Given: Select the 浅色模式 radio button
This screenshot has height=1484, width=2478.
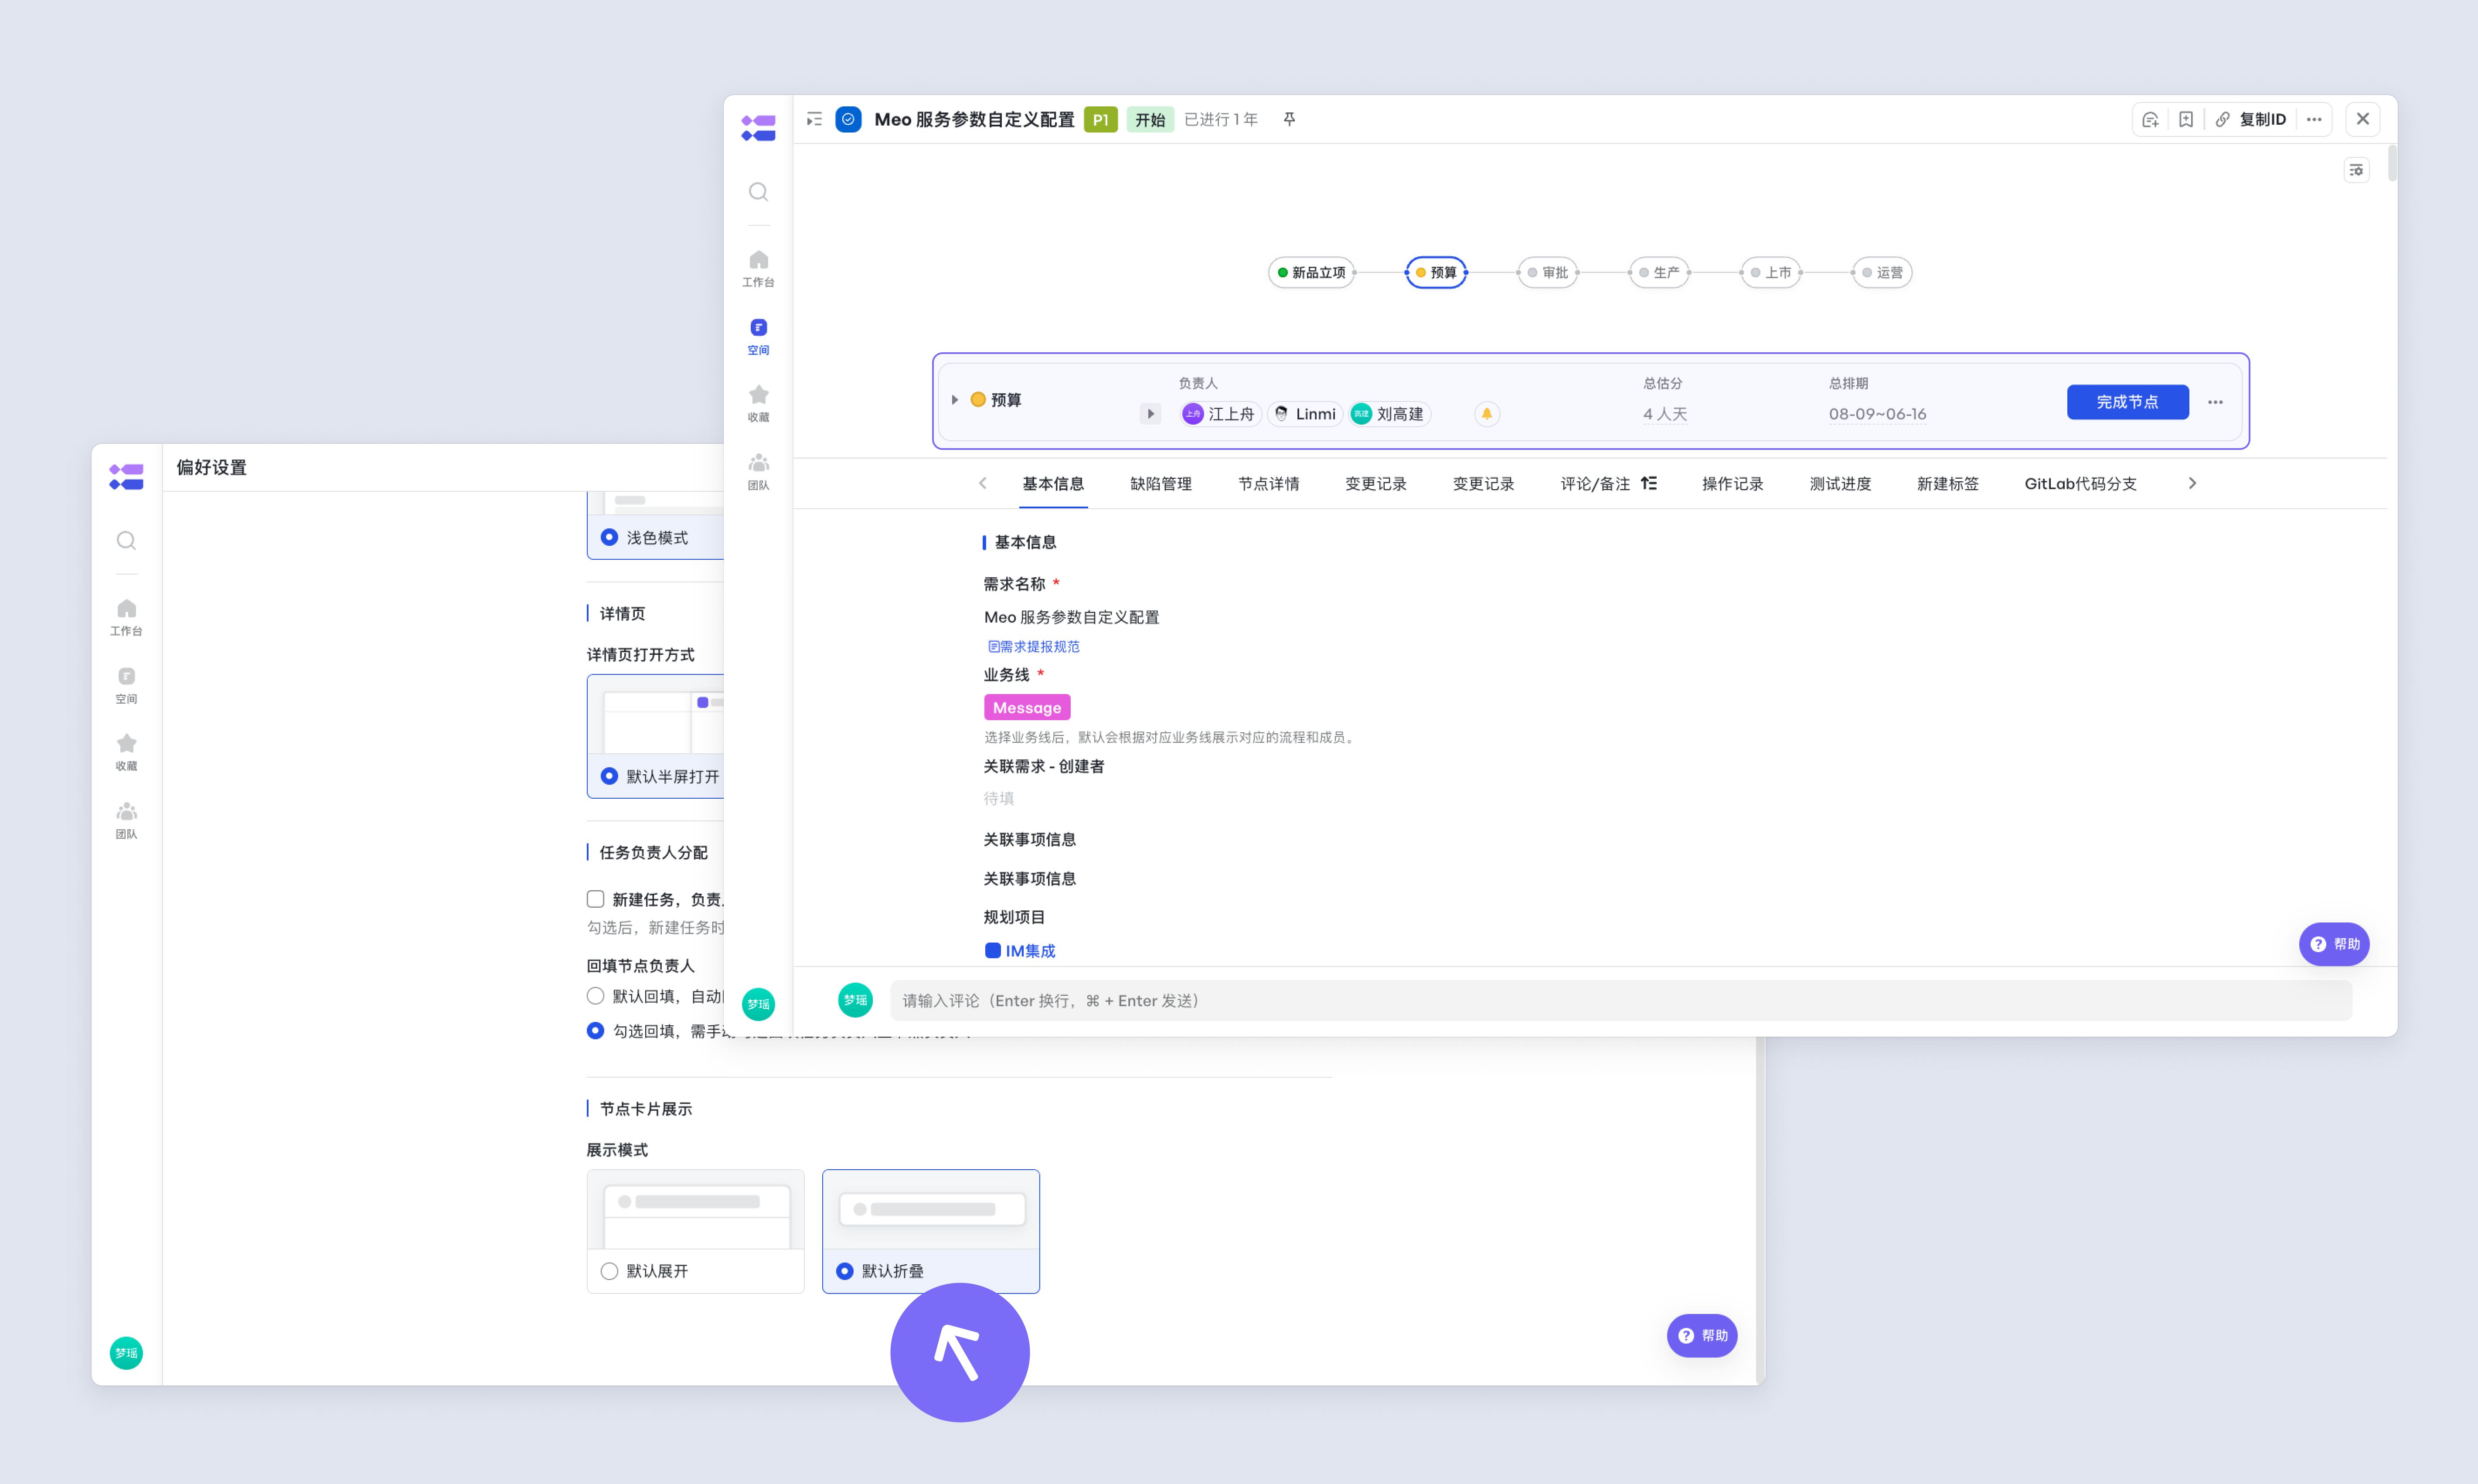Looking at the screenshot, I should [609, 537].
